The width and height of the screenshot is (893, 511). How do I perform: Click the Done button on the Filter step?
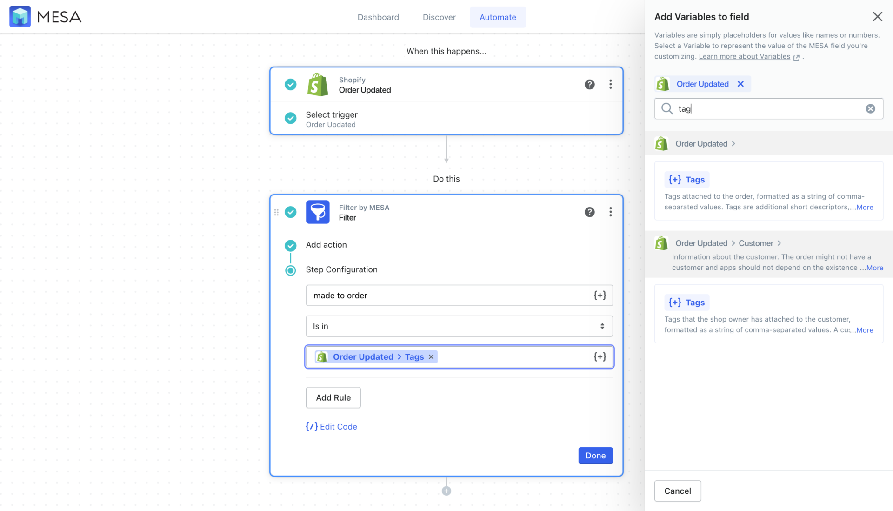pos(595,455)
